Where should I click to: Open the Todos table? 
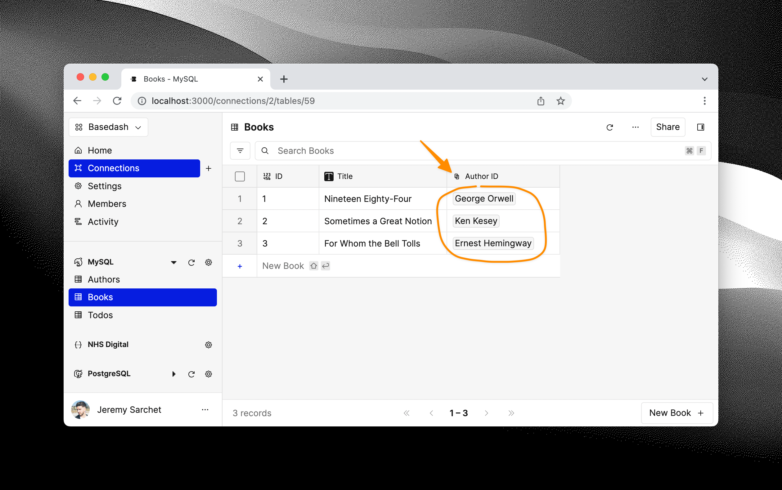[x=100, y=315]
